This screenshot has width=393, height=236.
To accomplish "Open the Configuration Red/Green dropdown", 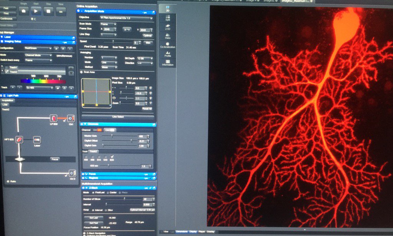I will [38, 48].
